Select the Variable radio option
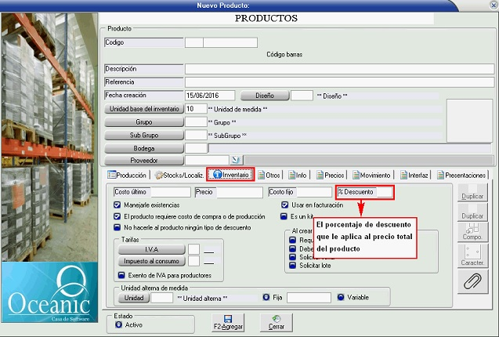The height and width of the screenshot is (337, 499). [341, 298]
